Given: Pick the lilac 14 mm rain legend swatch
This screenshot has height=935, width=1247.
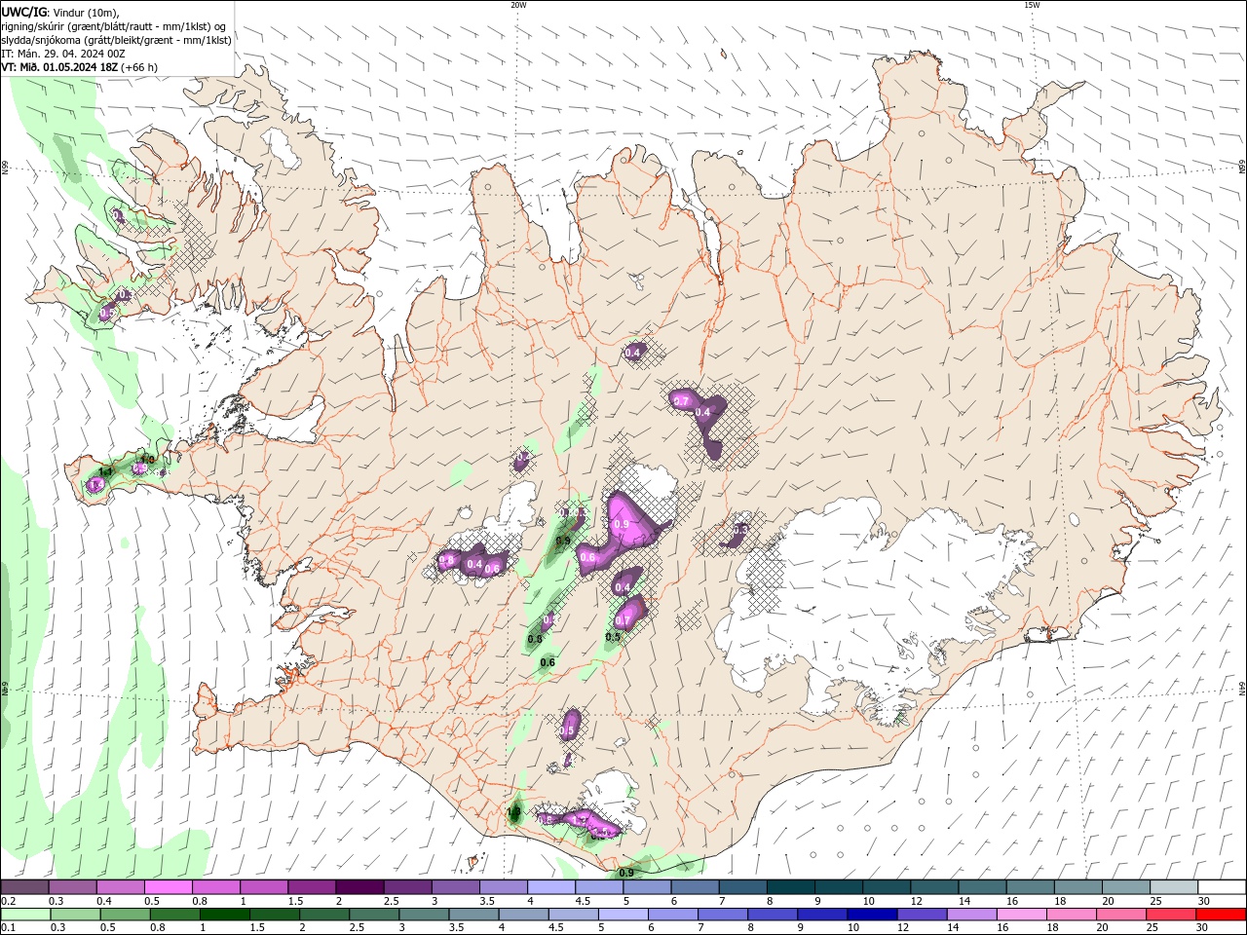Looking at the screenshot, I should (970, 914).
